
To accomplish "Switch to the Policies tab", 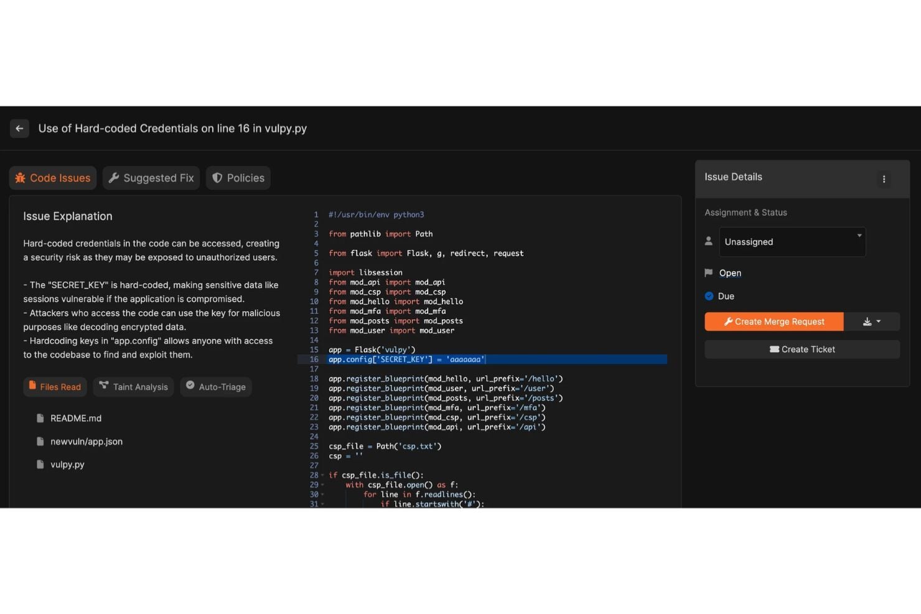I will 238,178.
